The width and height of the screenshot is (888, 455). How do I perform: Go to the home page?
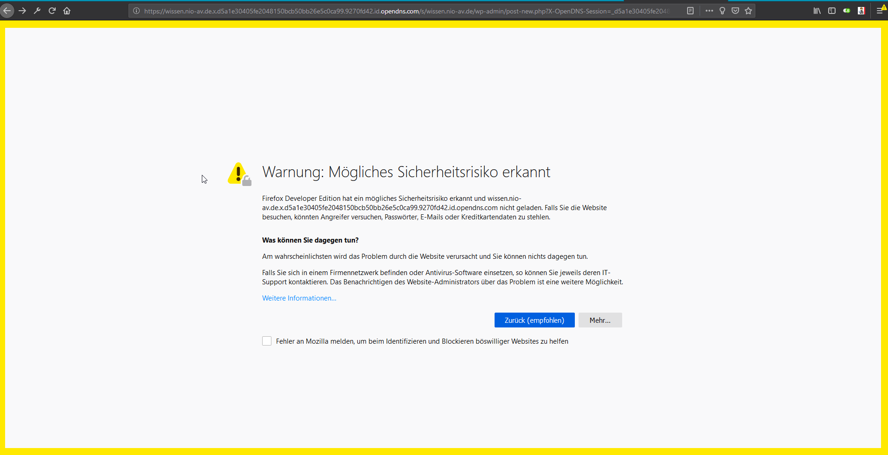click(67, 11)
